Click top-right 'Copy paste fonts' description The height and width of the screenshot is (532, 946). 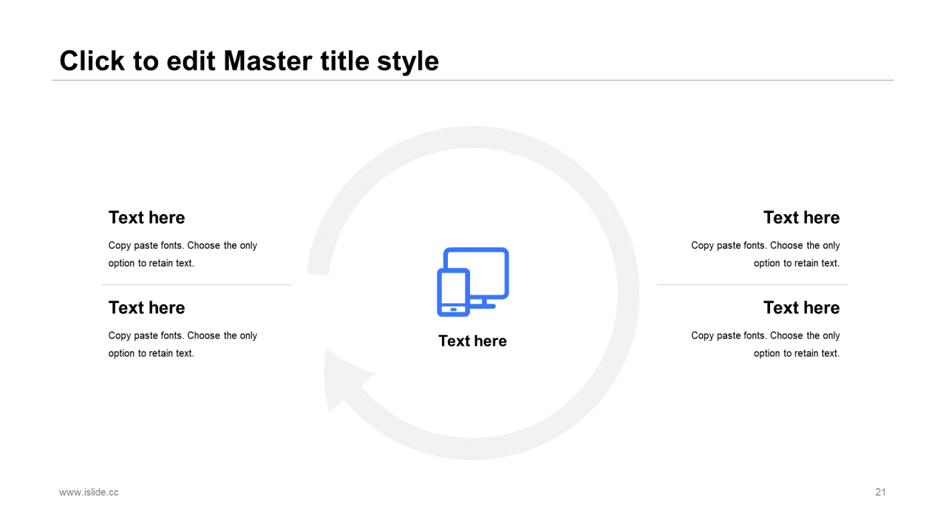coord(766,254)
